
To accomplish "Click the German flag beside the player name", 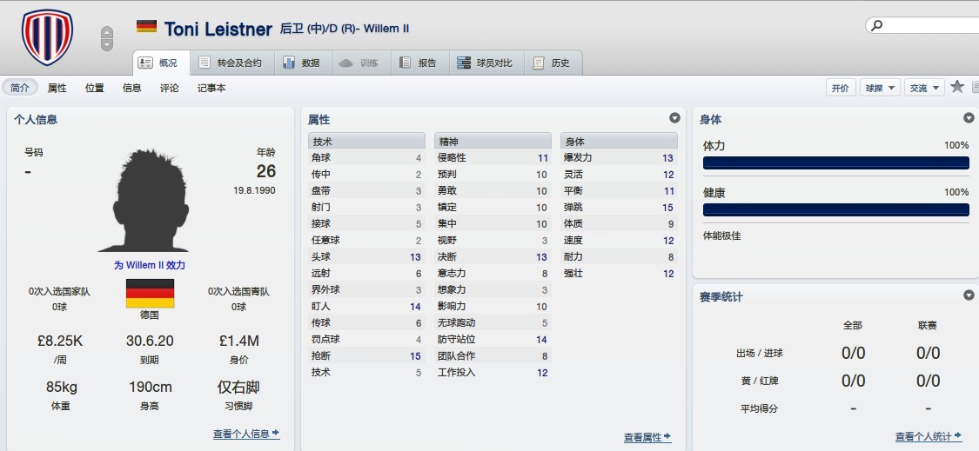I will coord(147,26).
